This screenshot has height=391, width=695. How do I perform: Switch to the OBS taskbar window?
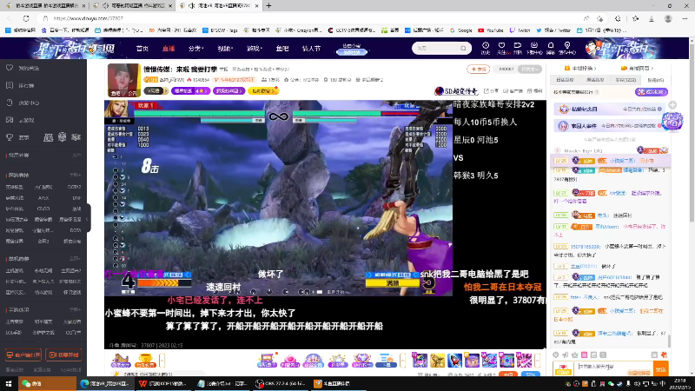[x=281, y=383]
